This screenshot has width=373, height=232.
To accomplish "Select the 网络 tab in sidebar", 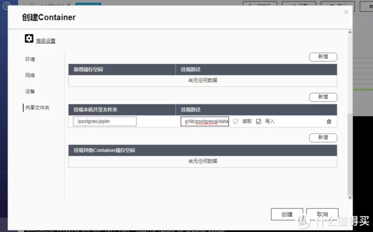I will click(30, 75).
